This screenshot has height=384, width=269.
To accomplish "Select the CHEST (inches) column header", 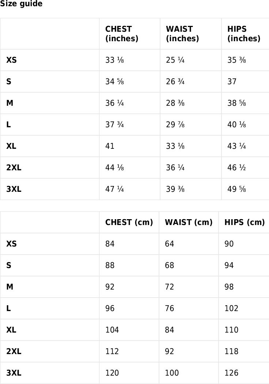I will tap(122, 34).
